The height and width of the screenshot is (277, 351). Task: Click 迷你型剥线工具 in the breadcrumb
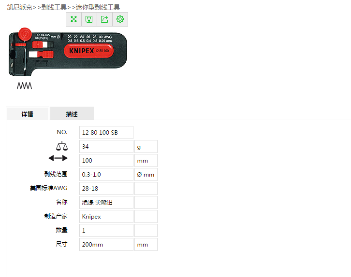pos(98,7)
